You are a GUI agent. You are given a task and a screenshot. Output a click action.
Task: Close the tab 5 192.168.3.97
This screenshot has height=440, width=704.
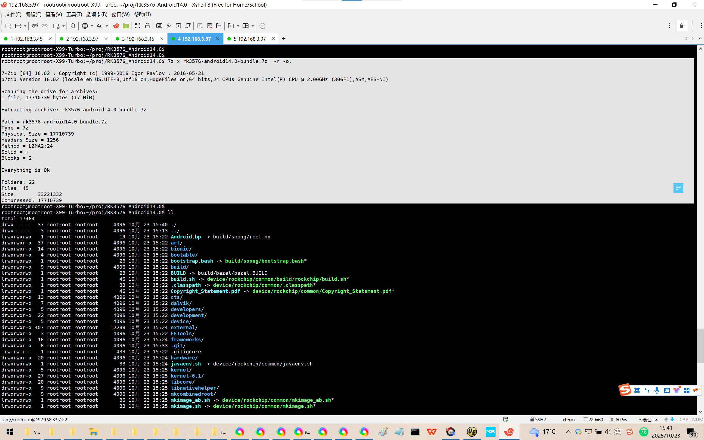coord(273,39)
